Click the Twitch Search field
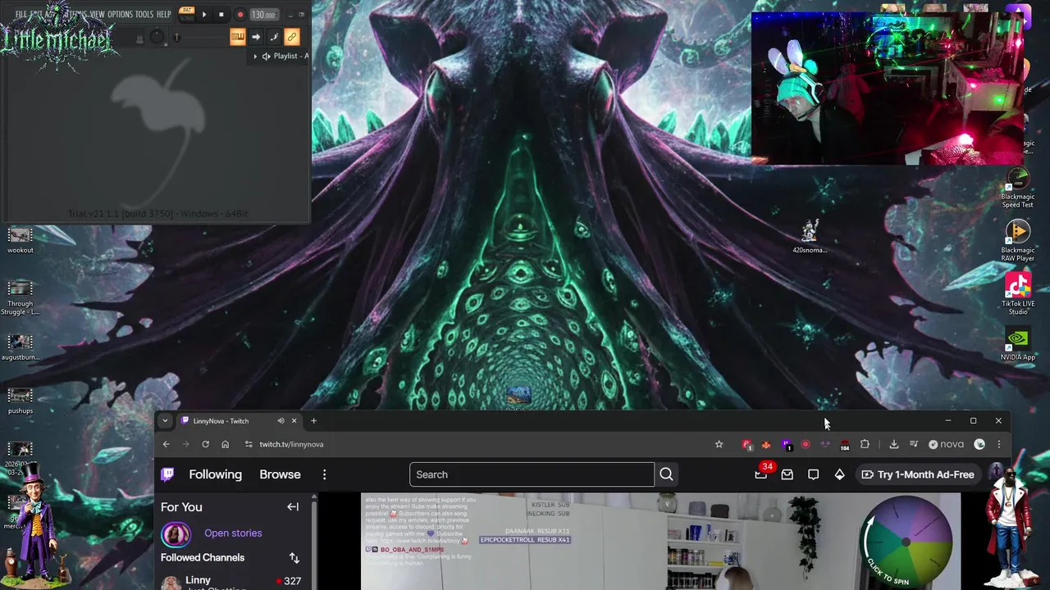This screenshot has height=590, width=1050. point(532,474)
